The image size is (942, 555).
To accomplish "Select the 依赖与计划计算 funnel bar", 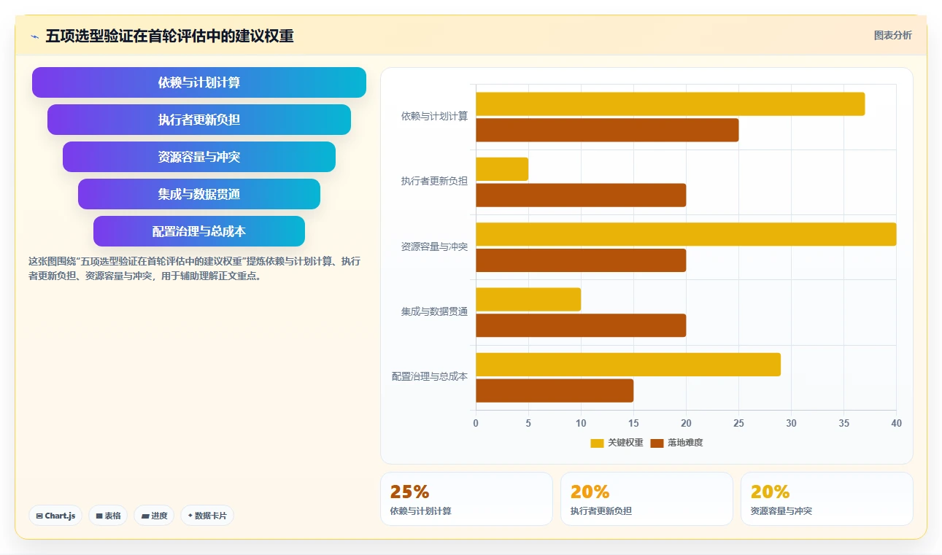I will point(199,82).
